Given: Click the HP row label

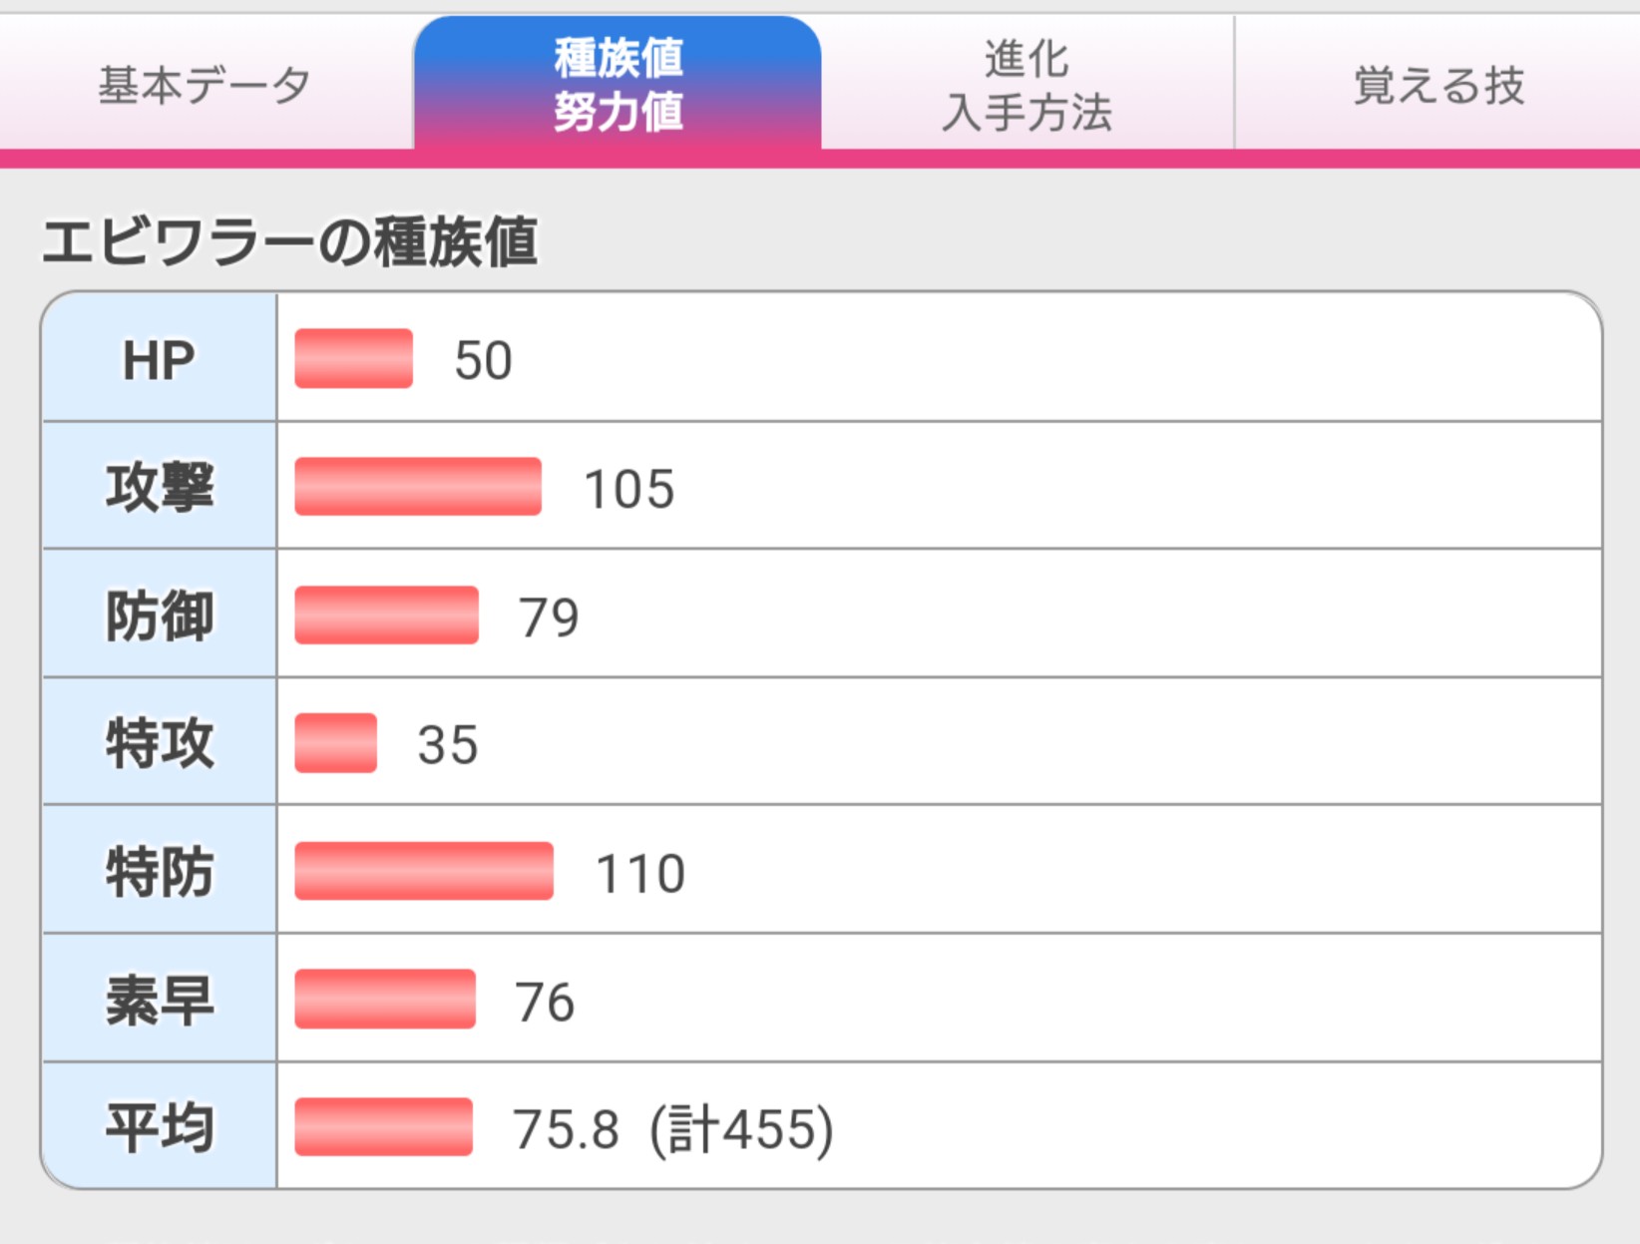Looking at the screenshot, I should (159, 359).
